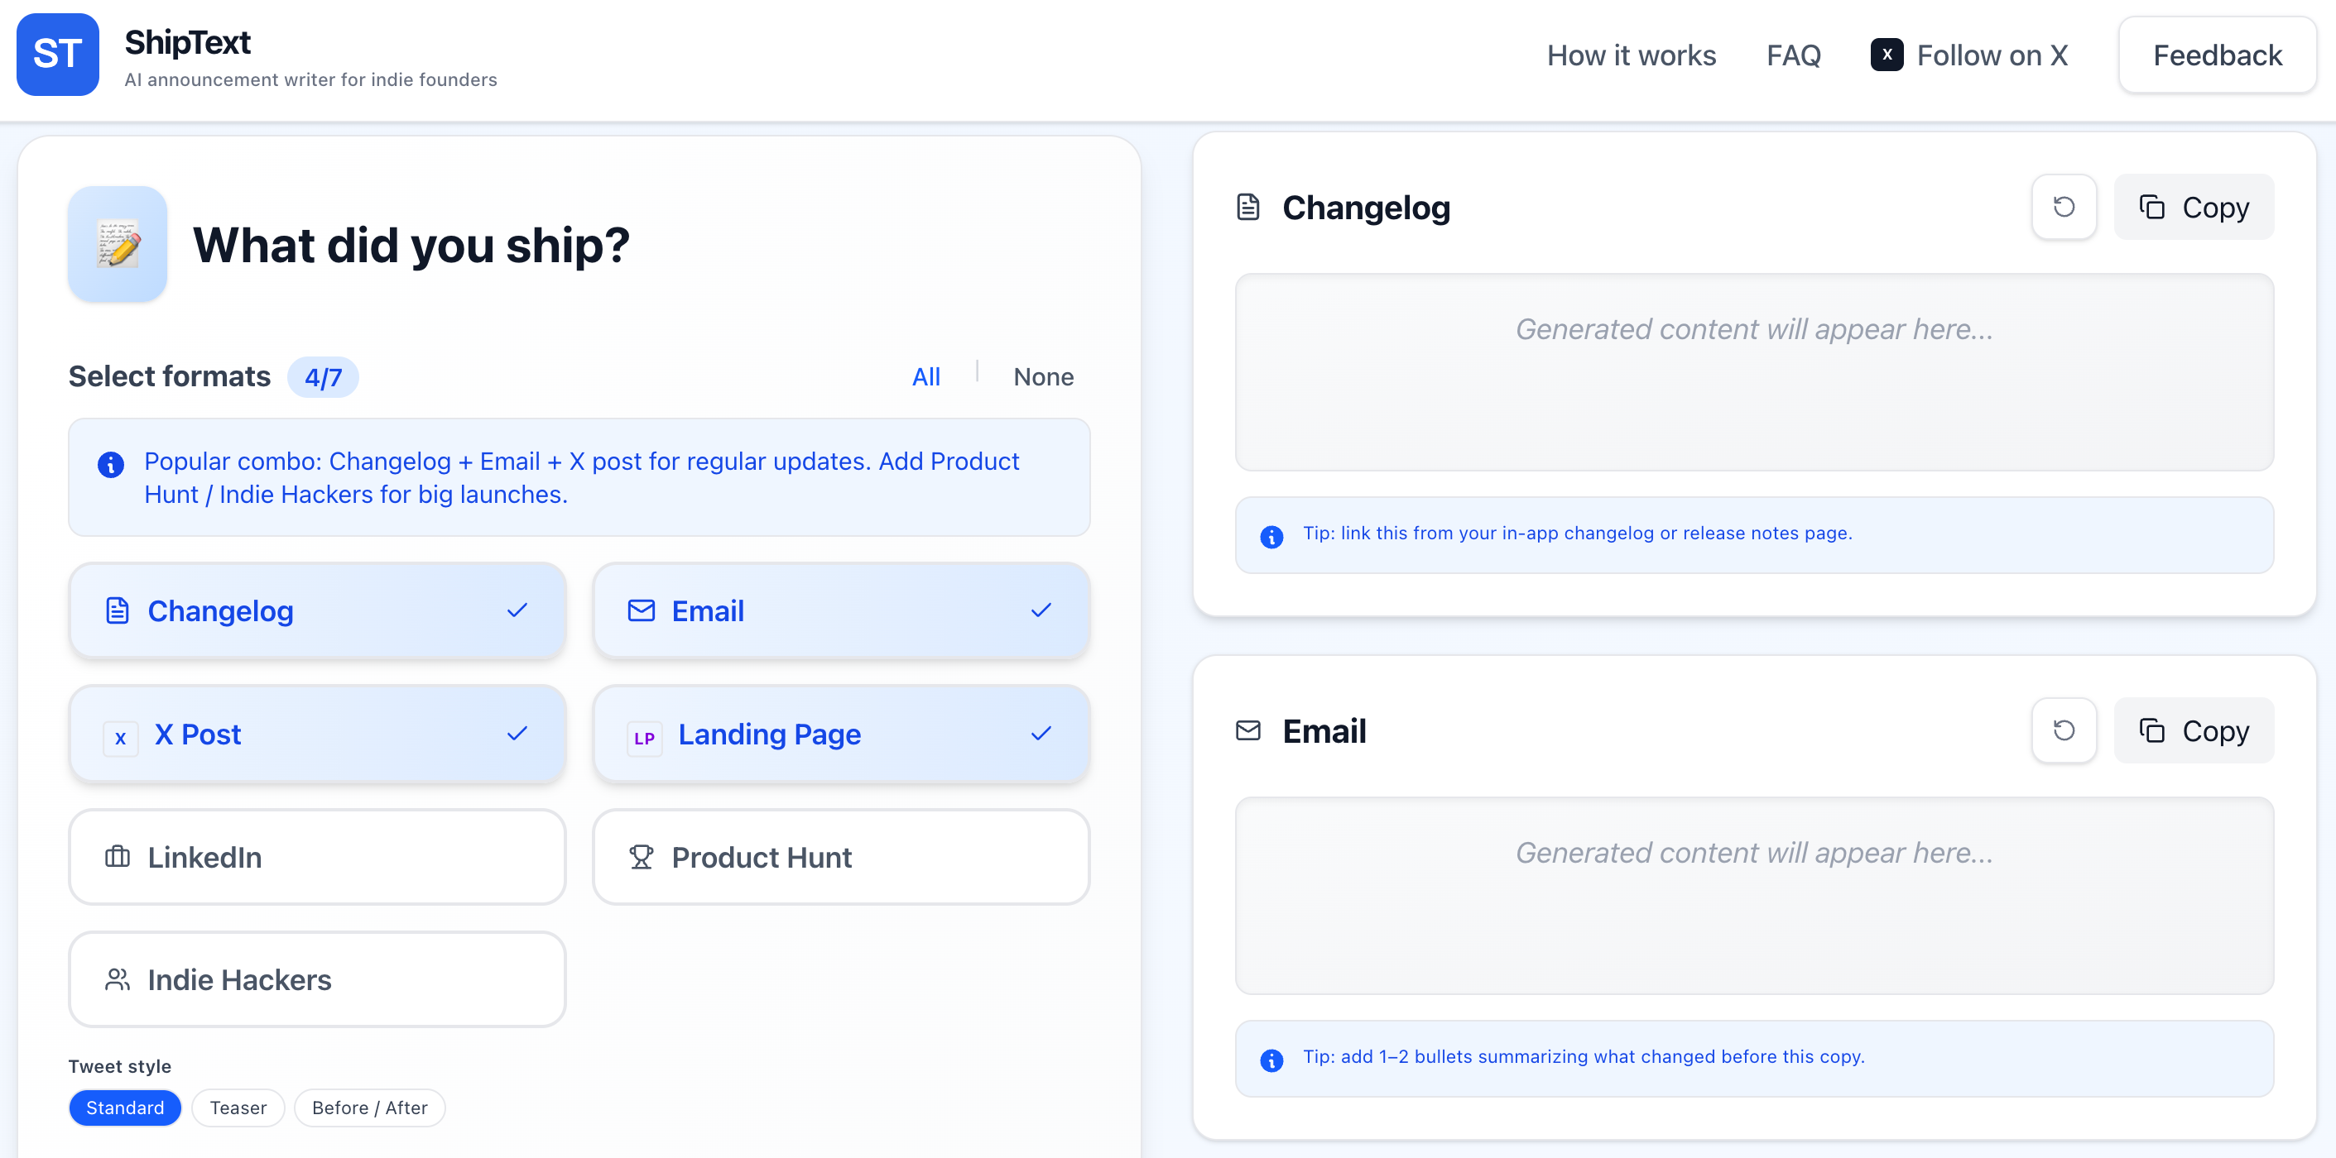Deselect the Changelog format
The image size is (2336, 1158).
click(x=316, y=610)
